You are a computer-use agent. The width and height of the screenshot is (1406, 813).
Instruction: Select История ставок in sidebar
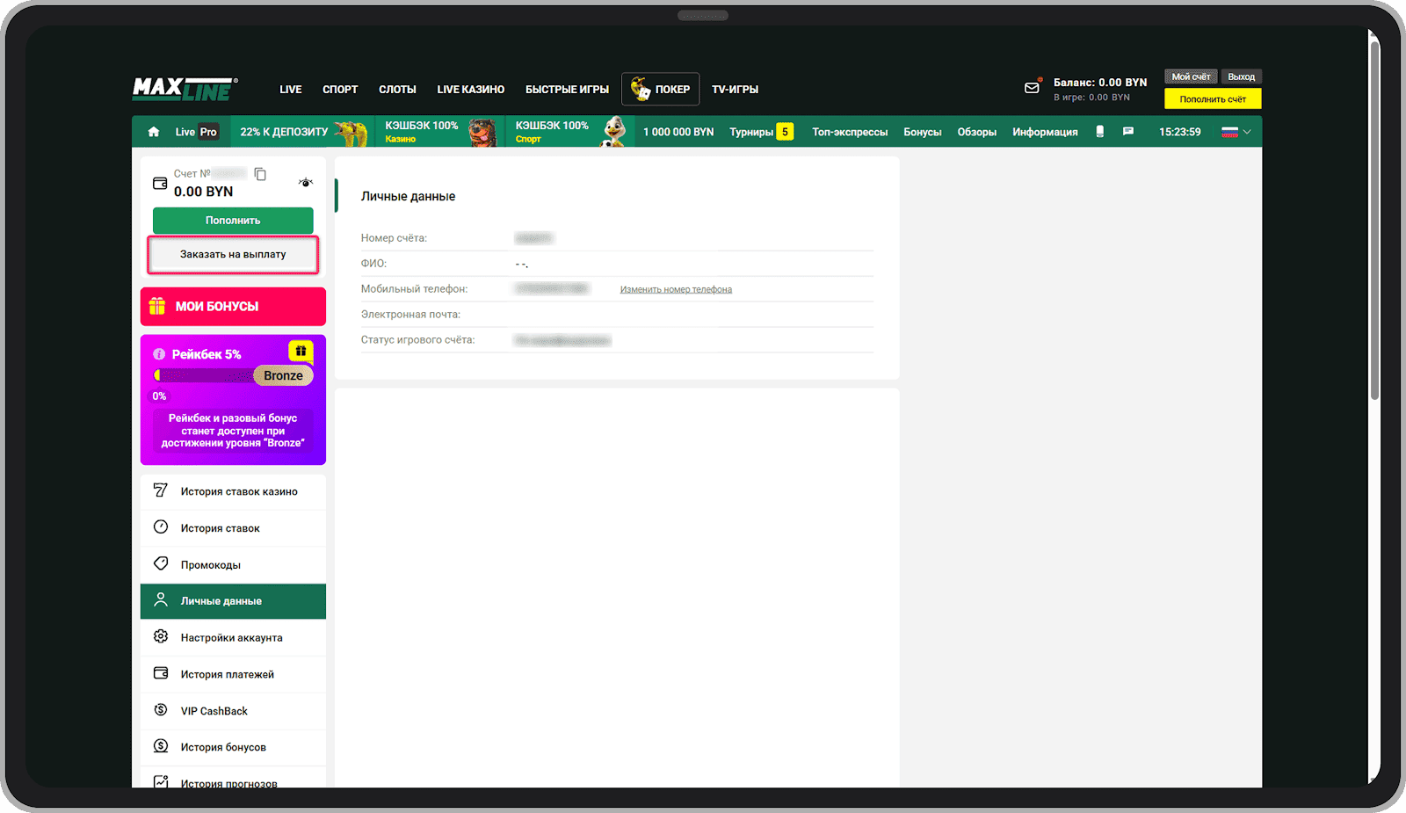coord(220,528)
